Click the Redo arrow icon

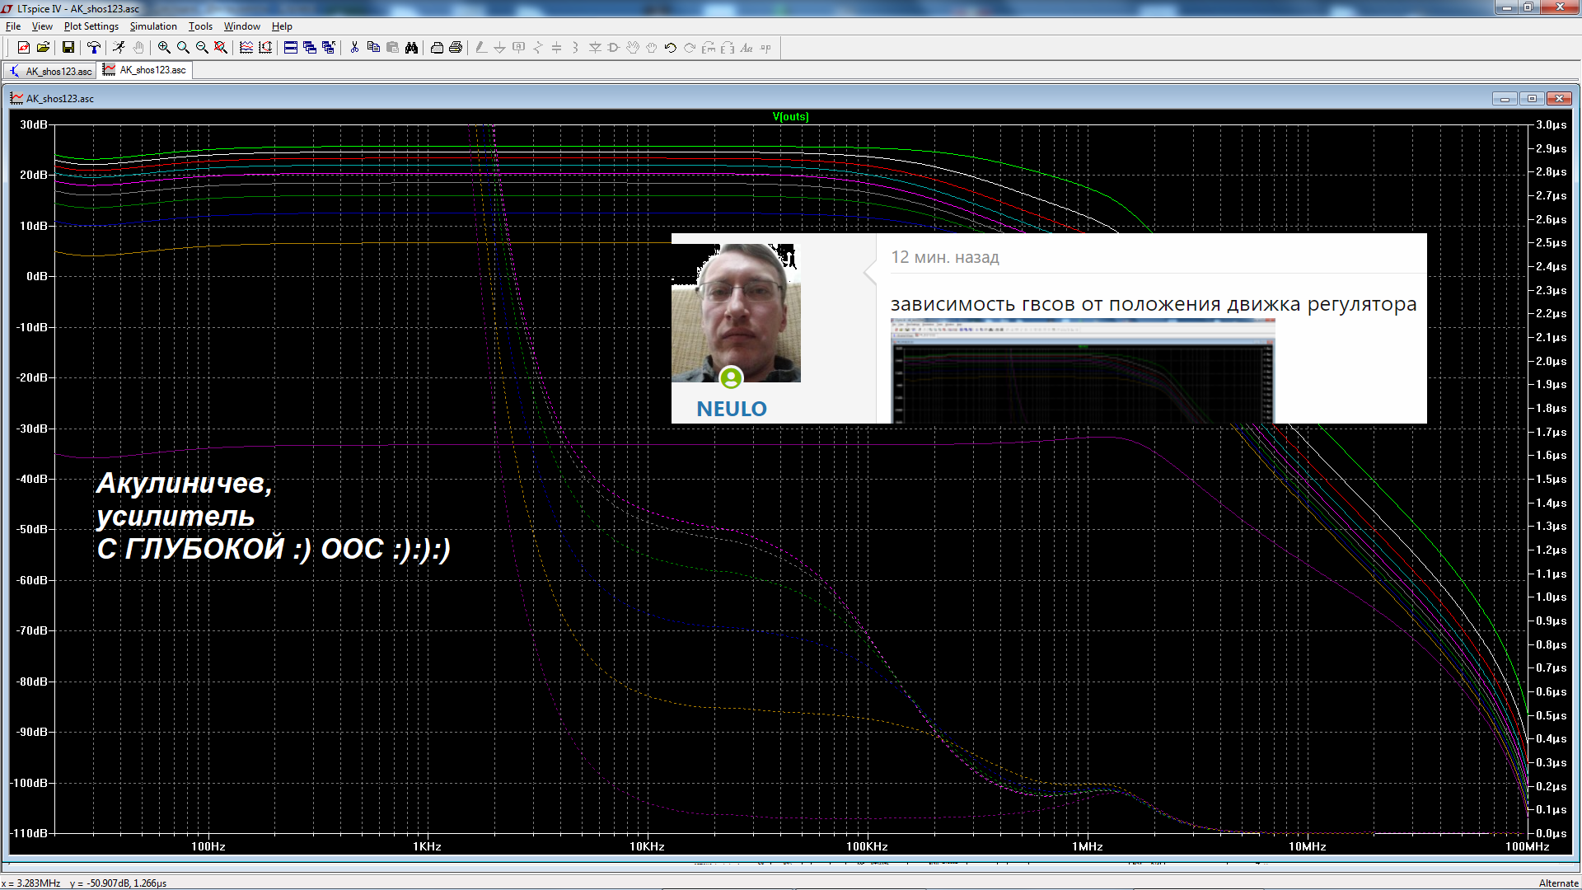pos(690,48)
